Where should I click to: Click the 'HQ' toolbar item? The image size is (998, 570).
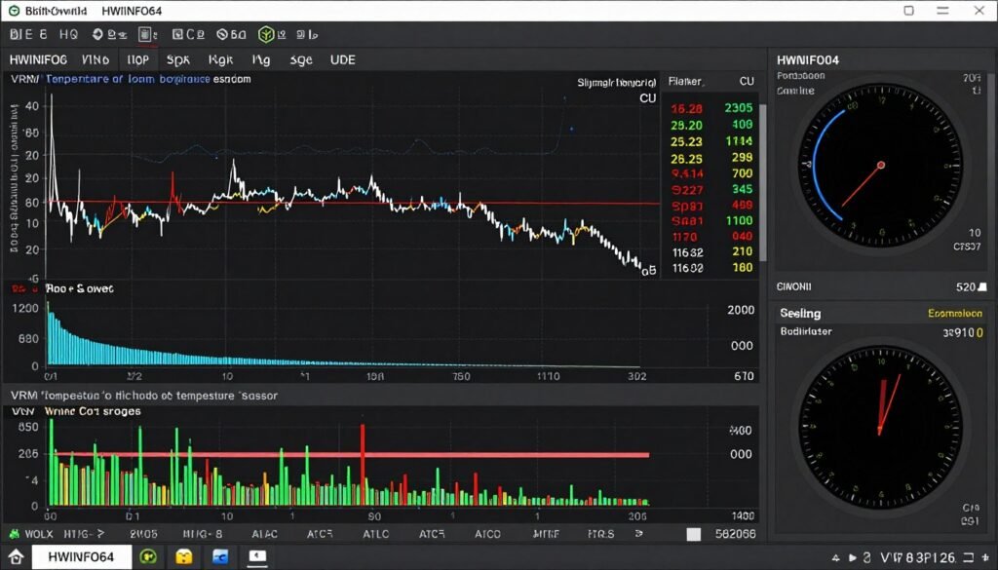pos(68,34)
